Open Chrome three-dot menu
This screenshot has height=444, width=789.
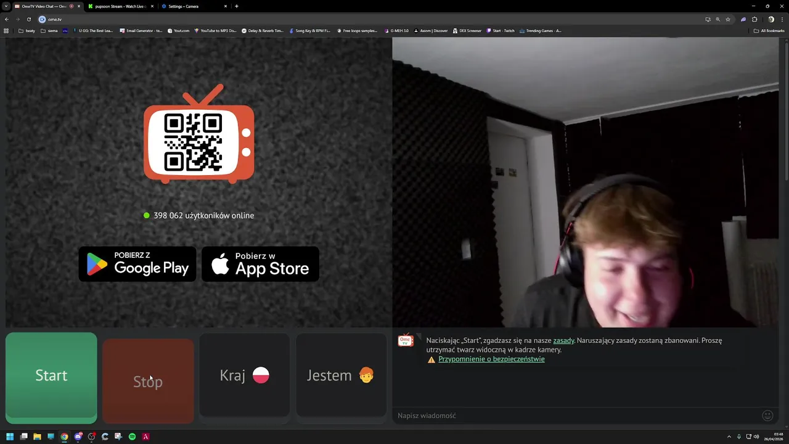782,19
